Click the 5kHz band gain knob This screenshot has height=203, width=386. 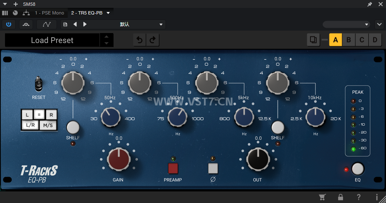pos(206,83)
